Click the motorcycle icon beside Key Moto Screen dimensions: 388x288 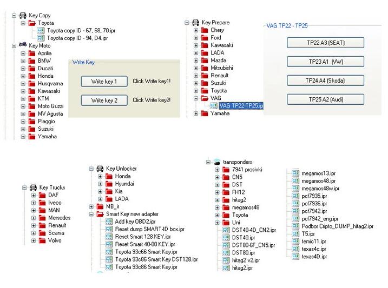tap(23, 45)
